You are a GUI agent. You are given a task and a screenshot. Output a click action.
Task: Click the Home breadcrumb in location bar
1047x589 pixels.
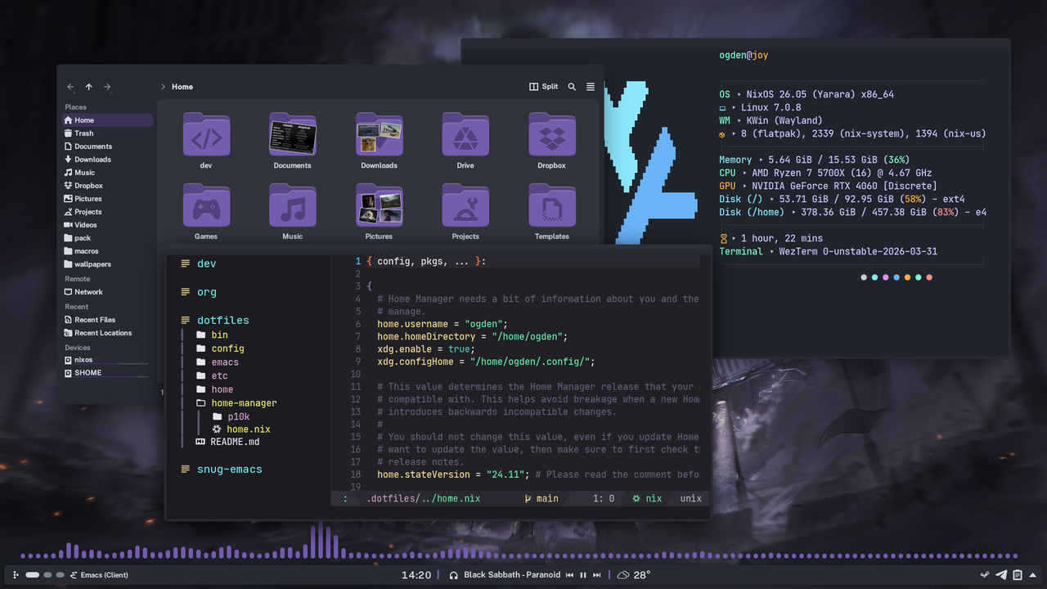pos(182,87)
